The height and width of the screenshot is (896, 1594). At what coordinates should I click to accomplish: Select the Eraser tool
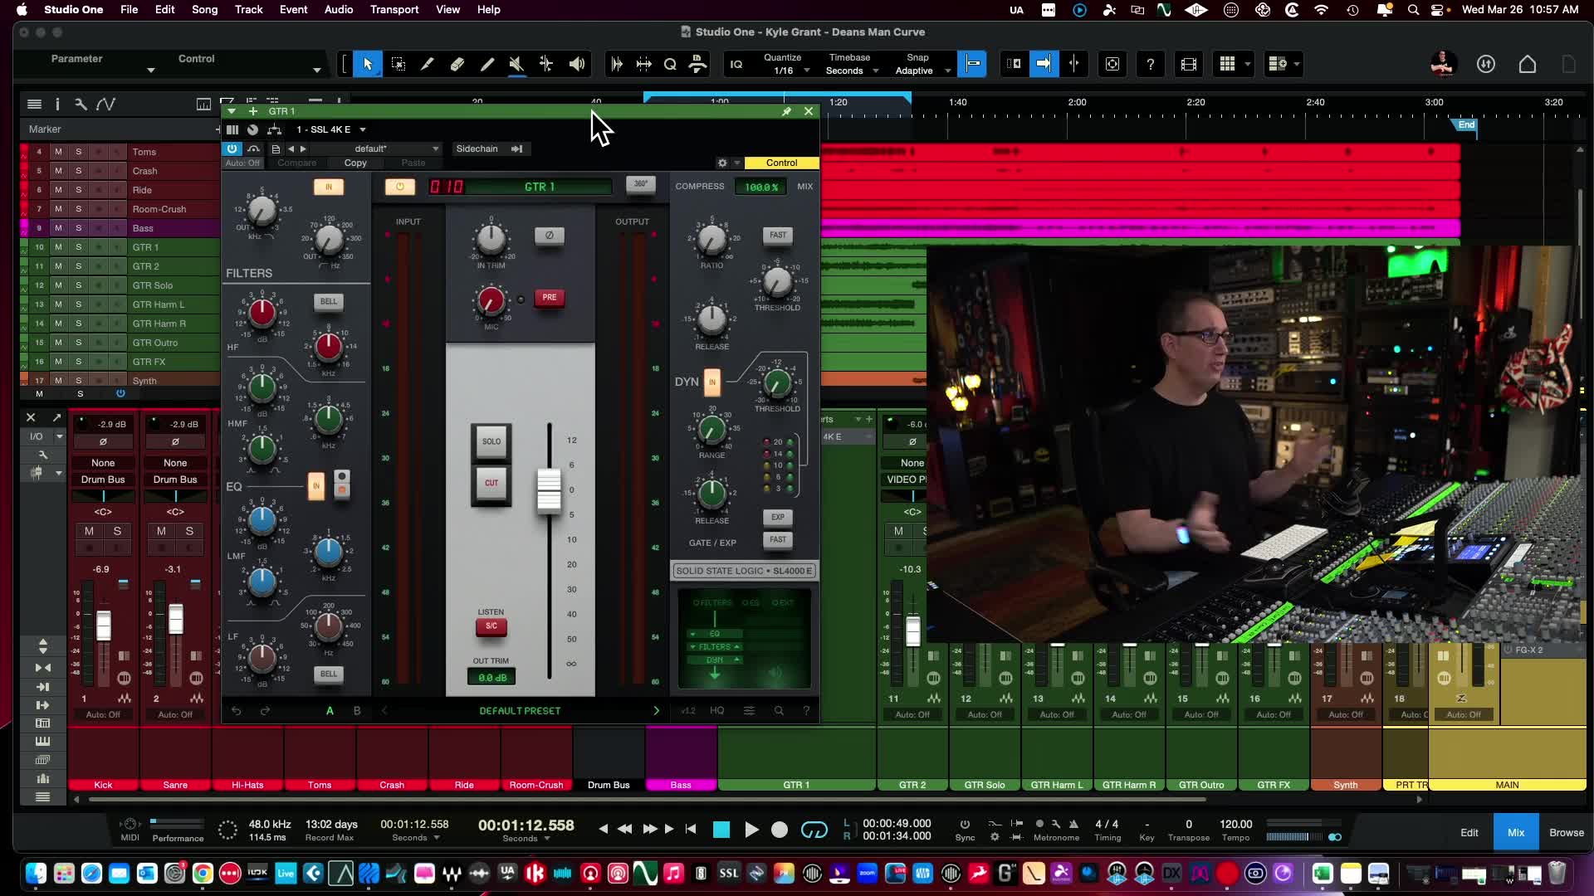tap(457, 64)
